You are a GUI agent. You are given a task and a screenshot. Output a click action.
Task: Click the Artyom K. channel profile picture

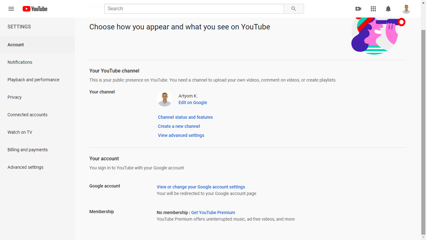tap(165, 99)
